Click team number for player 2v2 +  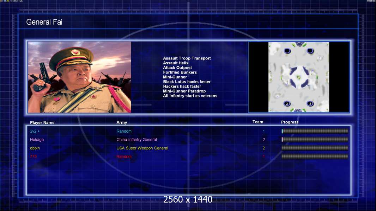pyautogui.click(x=264, y=131)
